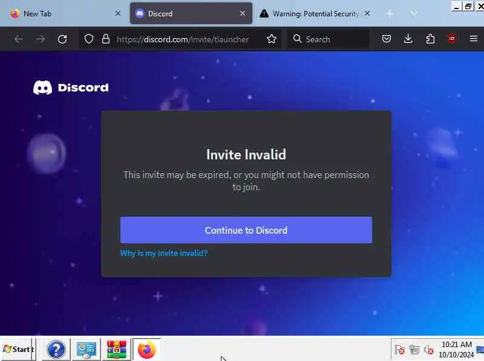484x361 pixels.
Task: Open Firefox application hamburger menu
Action: point(474,39)
